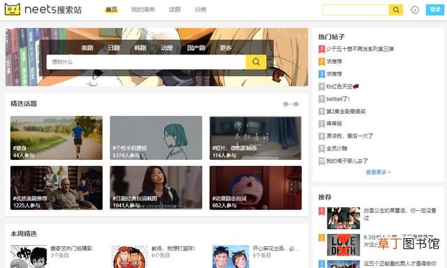Open recommendation 这五个正能量的男人才值得做你

(x=400, y=263)
